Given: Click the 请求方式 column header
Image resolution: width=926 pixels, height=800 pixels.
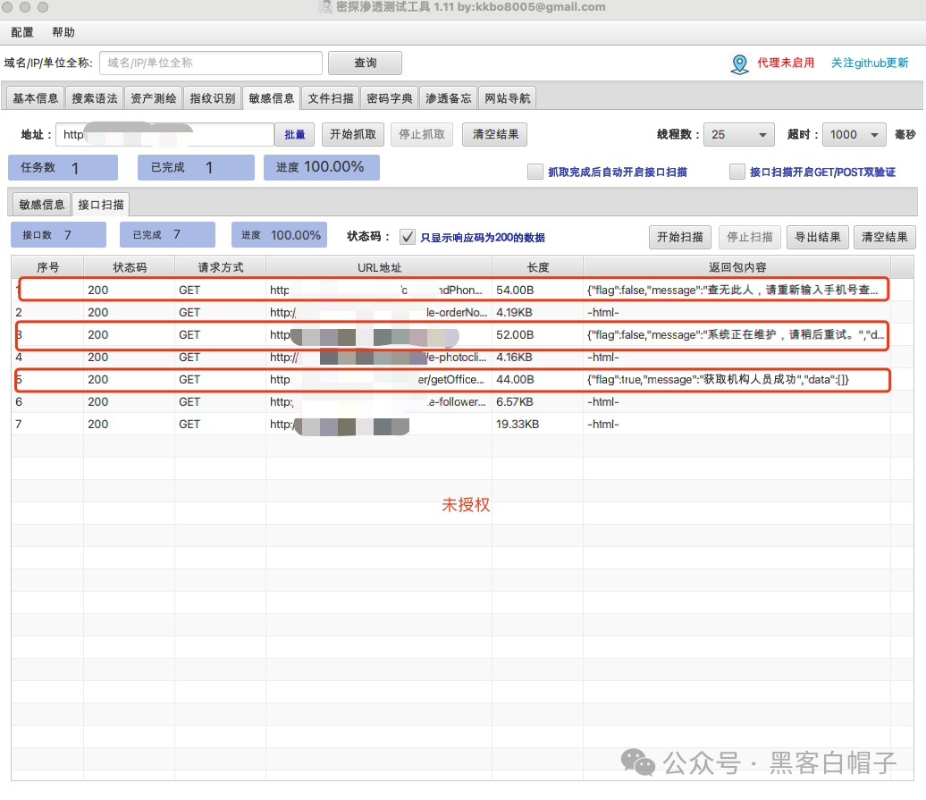Looking at the screenshot, I should click(x=220, y=267).
